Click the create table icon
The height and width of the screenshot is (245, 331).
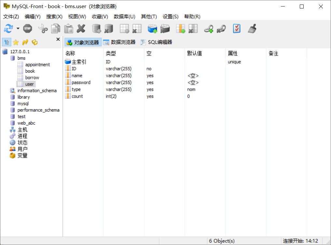124,29
